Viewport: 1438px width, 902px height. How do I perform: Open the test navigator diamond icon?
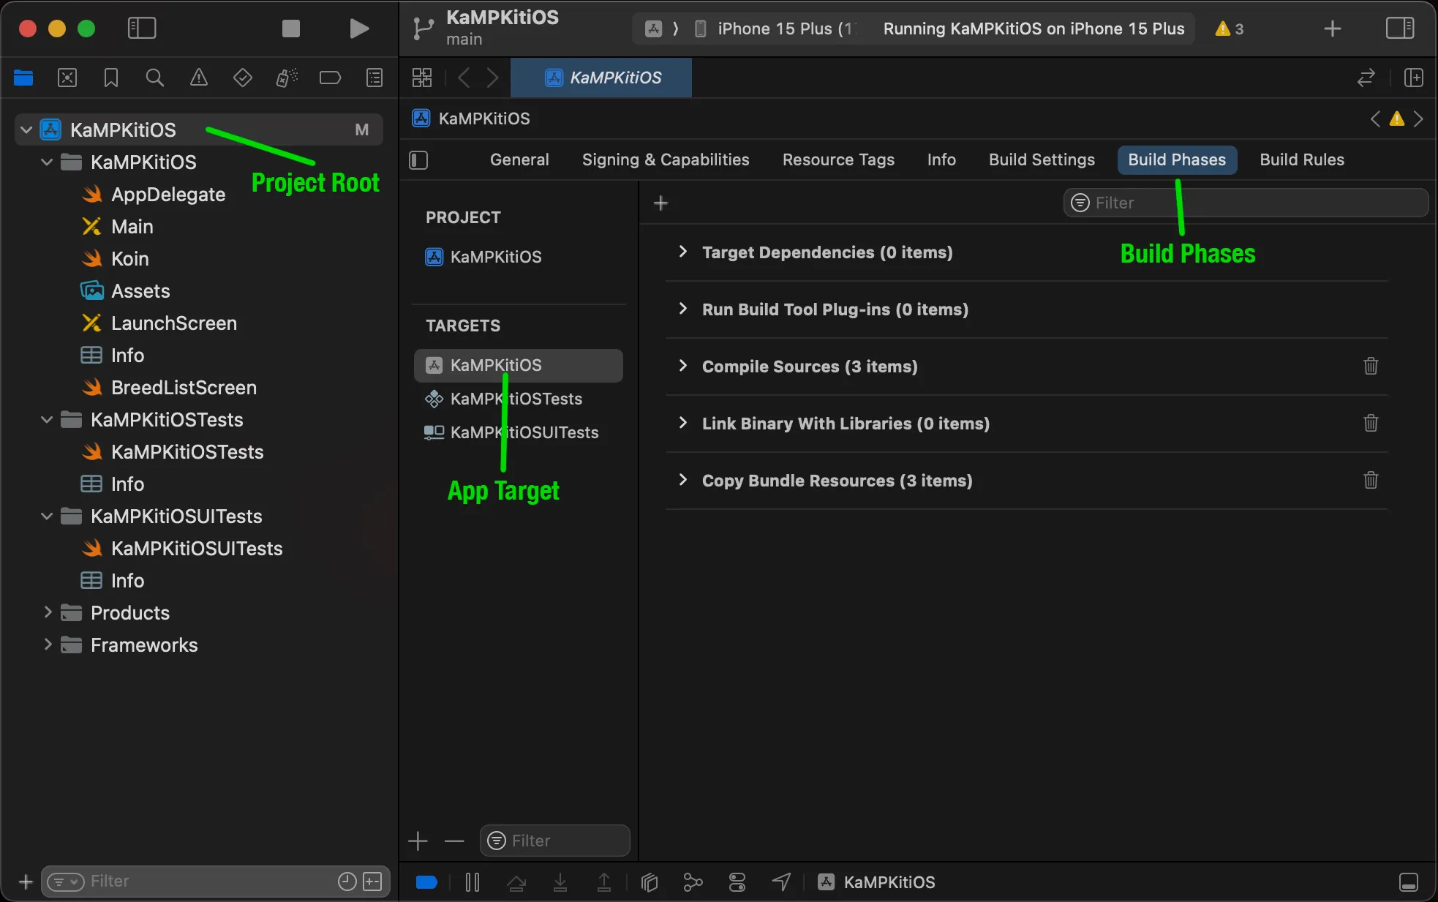click(243, 78)
